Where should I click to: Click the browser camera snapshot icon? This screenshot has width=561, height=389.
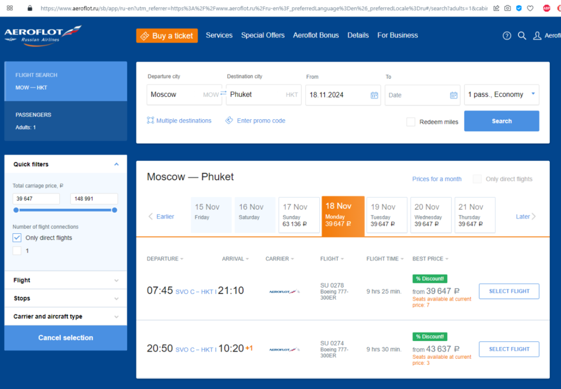(x=507, y=8)
